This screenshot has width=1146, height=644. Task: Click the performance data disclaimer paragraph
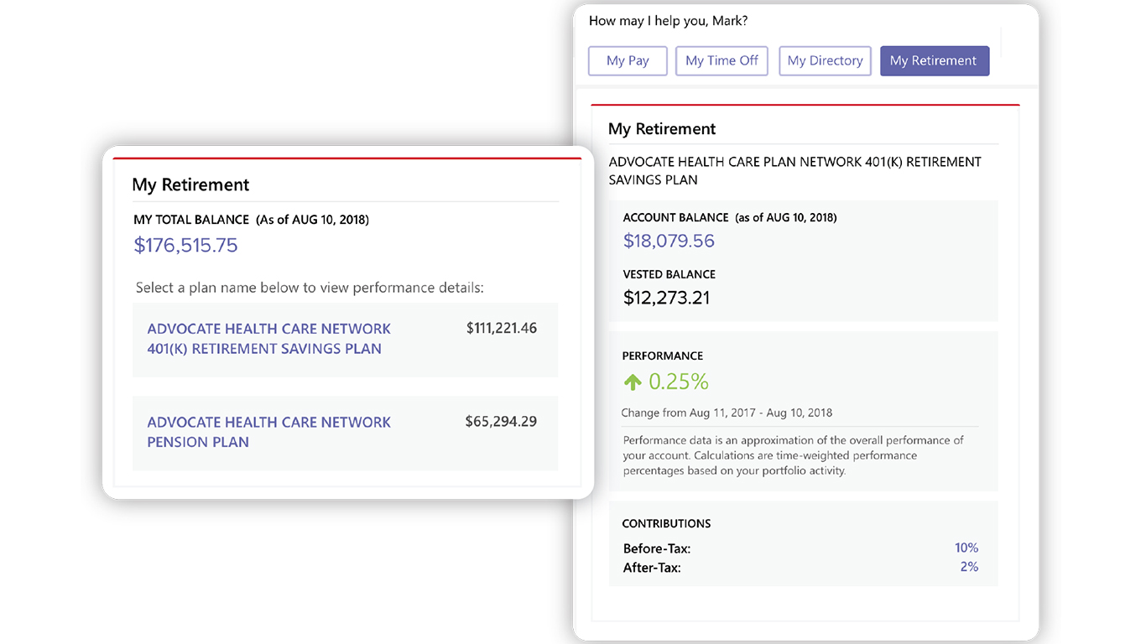[x=793, y=455]
